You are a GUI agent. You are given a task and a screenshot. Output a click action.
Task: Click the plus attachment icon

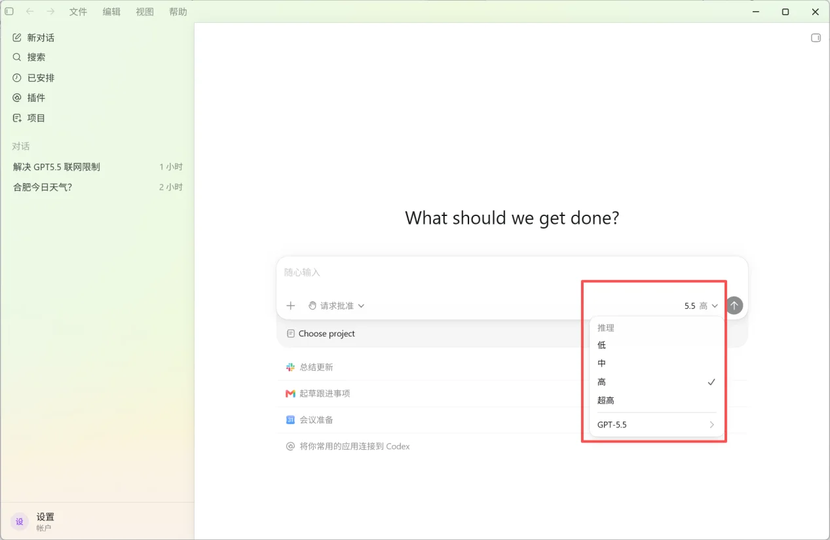tap(291, 306)
